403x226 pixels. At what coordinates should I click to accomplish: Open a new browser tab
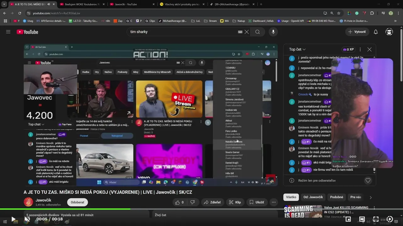[x=261, y=4]
